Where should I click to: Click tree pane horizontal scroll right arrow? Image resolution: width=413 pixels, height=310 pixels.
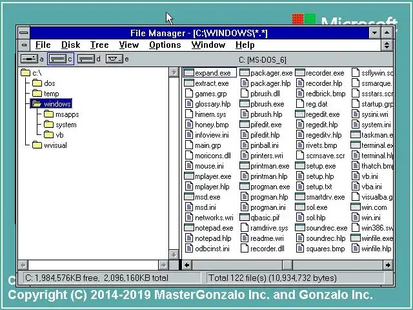pos(163,265)
